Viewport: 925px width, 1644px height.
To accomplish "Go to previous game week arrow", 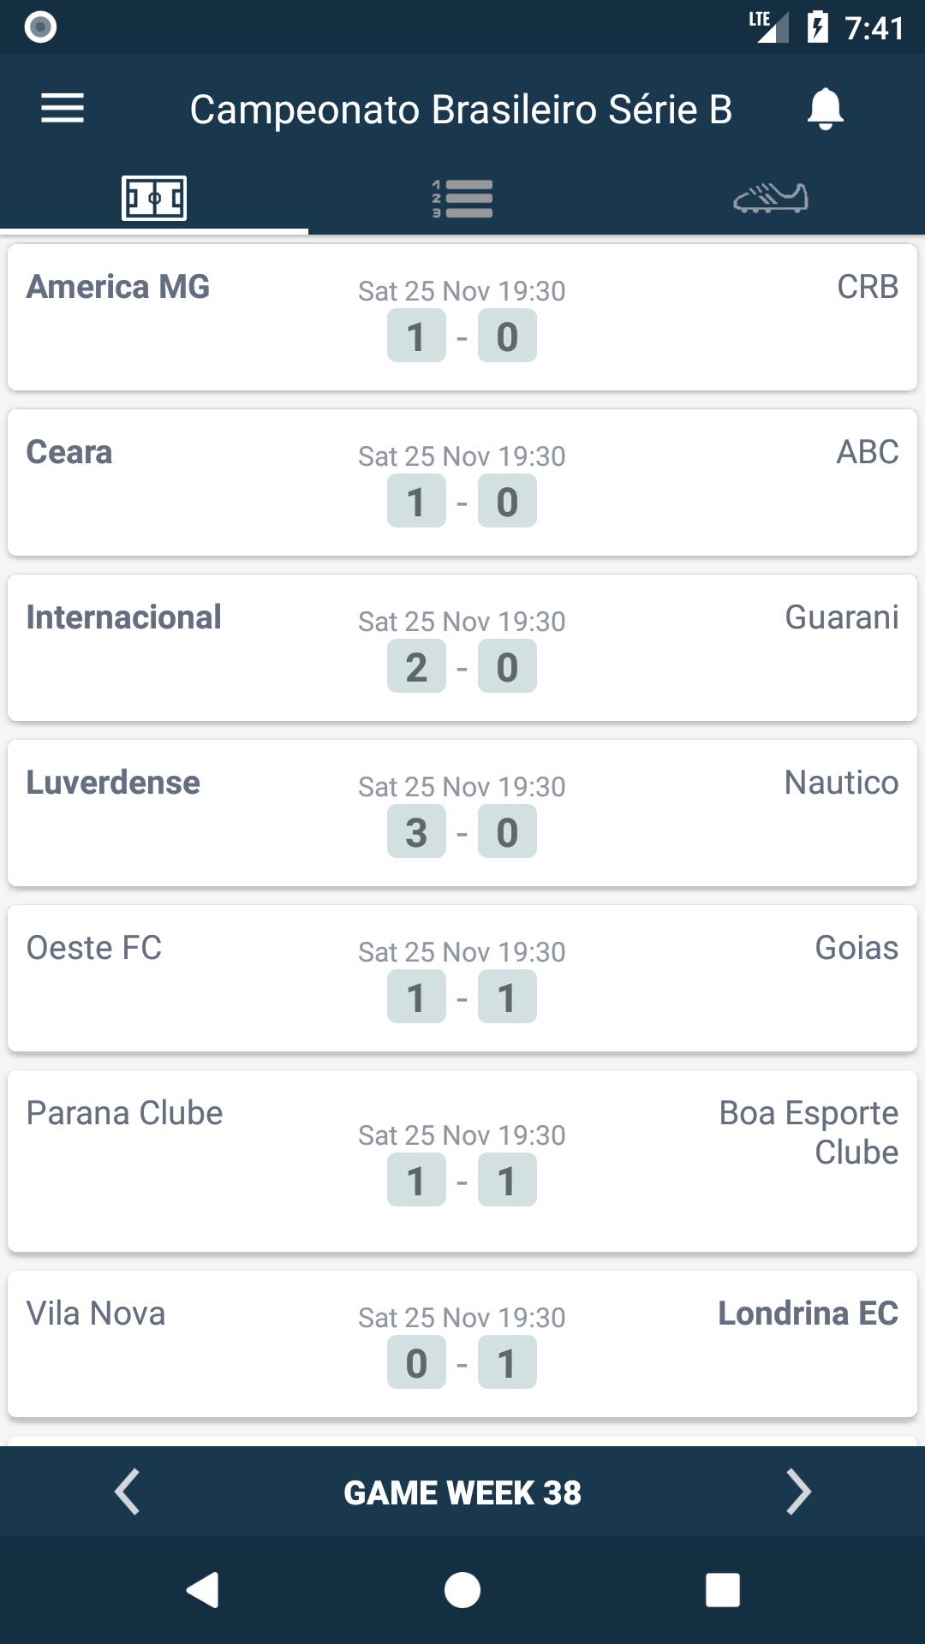I will (x=127, y=1492).
